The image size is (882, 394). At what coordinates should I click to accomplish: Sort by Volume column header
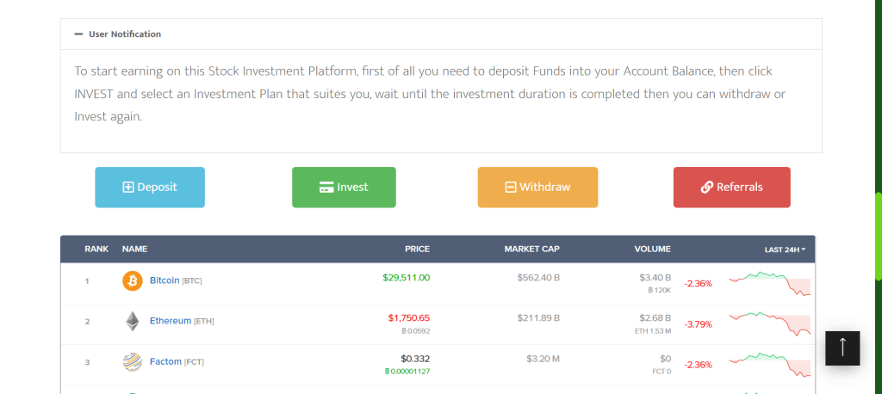(652, 249)
